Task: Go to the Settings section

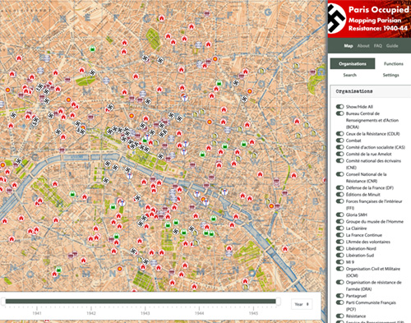Action: (x=390, y=75)
